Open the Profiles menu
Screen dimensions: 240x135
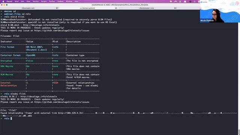coord(52,1)
